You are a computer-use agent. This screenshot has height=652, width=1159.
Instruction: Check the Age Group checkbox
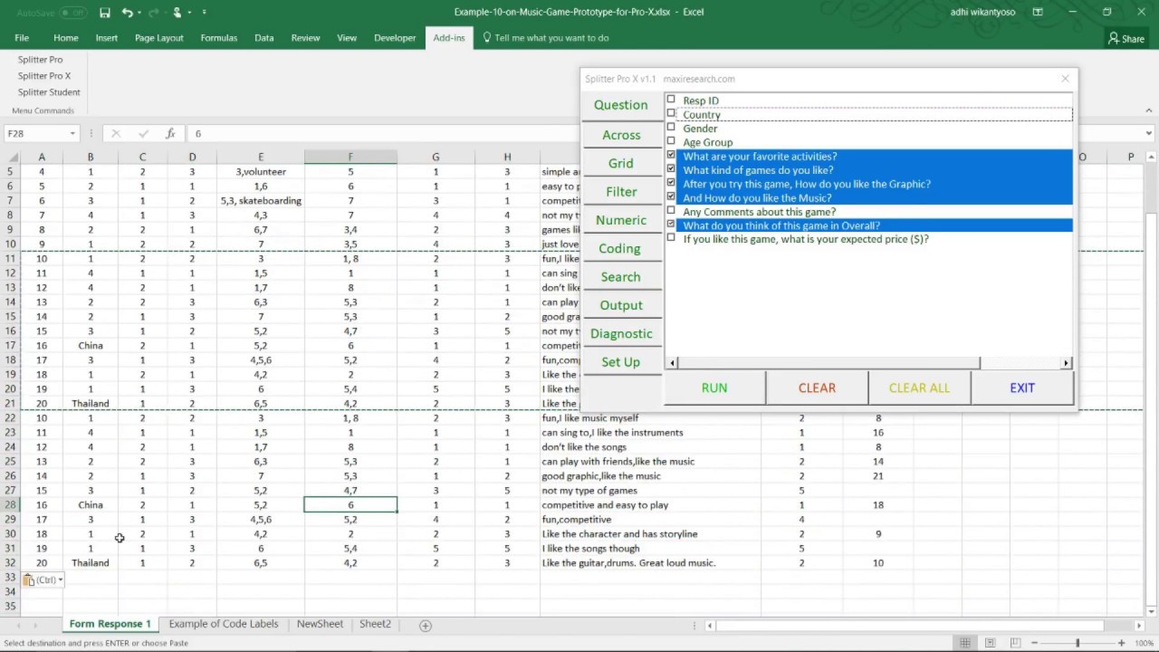671,141
